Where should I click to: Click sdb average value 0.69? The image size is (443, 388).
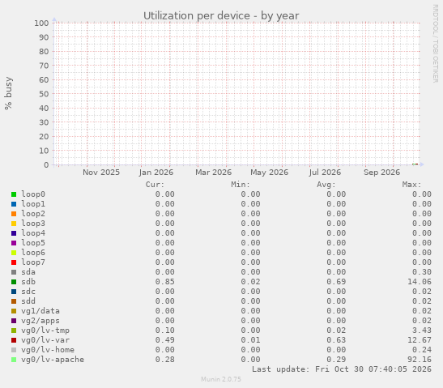tap(336, 282)
